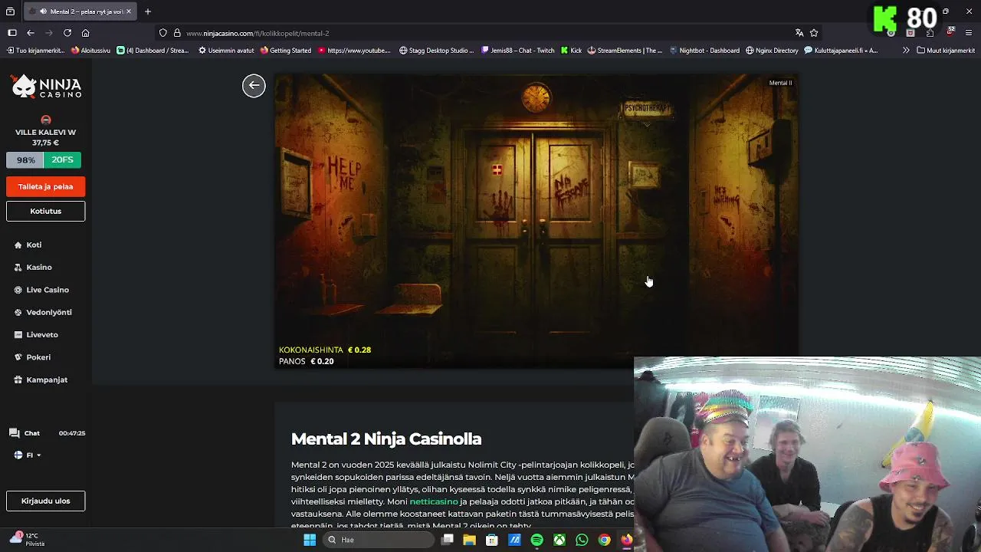The image size is (981, 552).
Task: Bookmark the page with the star icon
Action: (x=814, y=33)
